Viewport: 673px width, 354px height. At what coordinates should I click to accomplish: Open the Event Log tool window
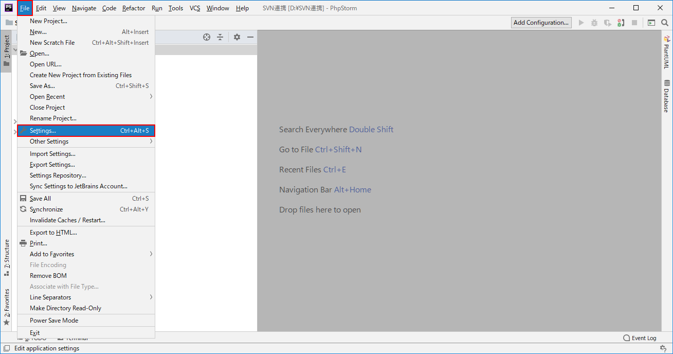click(x=640, y=338)
